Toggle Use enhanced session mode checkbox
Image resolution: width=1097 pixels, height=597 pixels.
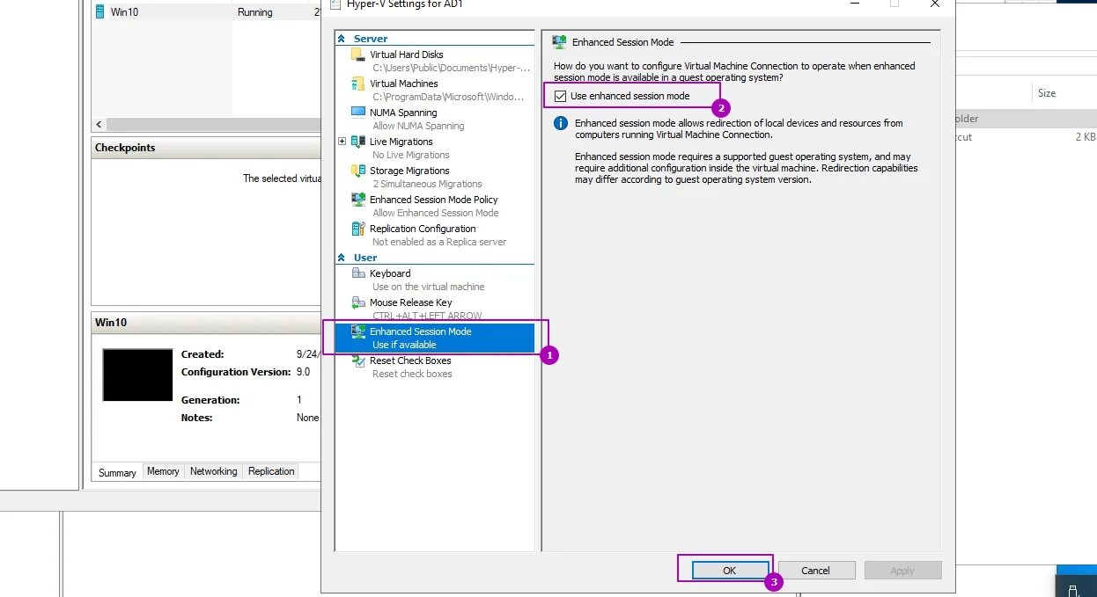(x=560, y=96)
